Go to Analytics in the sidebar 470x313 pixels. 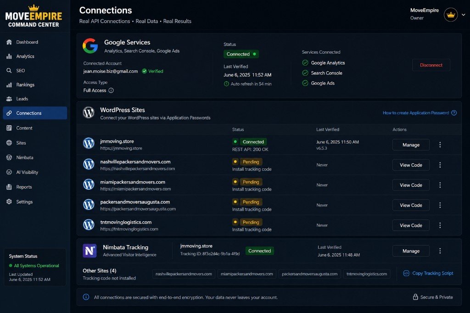(35, 56)
